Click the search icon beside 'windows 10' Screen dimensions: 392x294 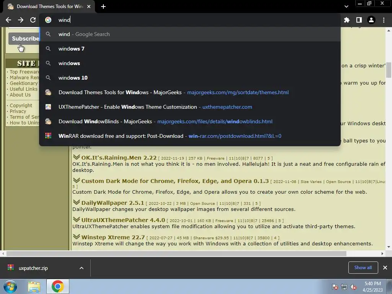[48, 78]
